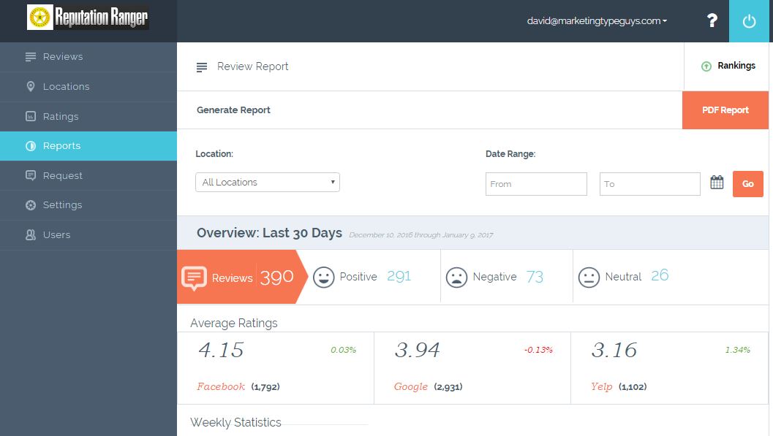
Task: Select the Reports menu item
Action: point(88,146)
